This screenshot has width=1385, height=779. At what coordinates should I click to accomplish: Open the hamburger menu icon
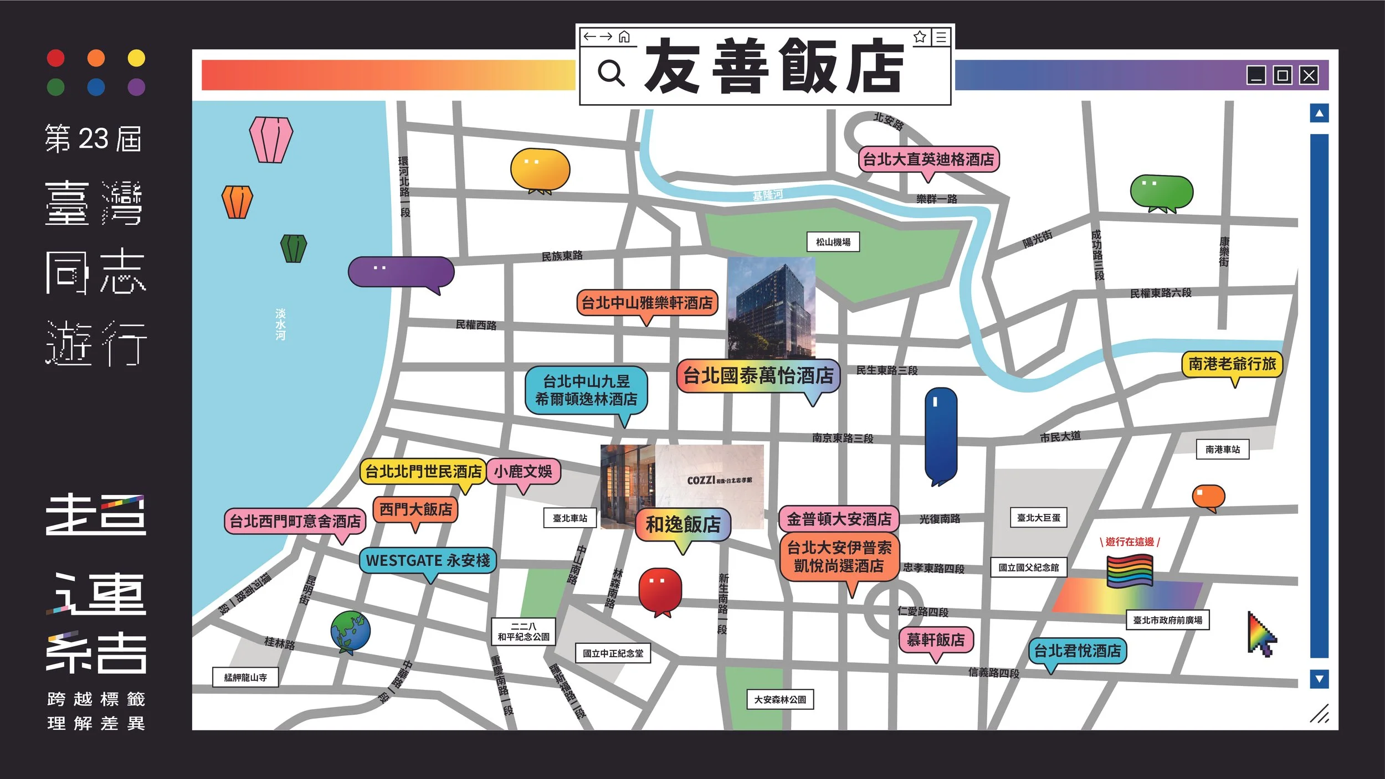point(941,37)
